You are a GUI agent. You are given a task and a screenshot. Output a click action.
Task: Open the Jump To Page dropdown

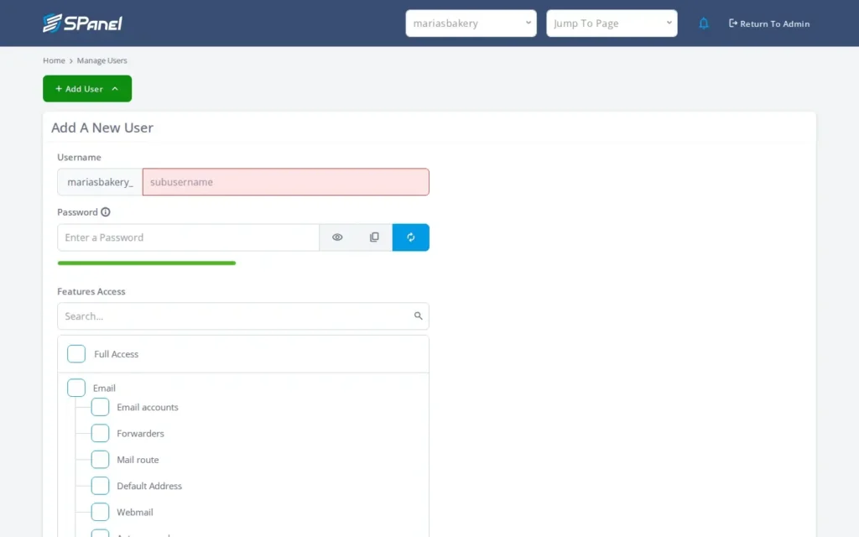[612, 23]
